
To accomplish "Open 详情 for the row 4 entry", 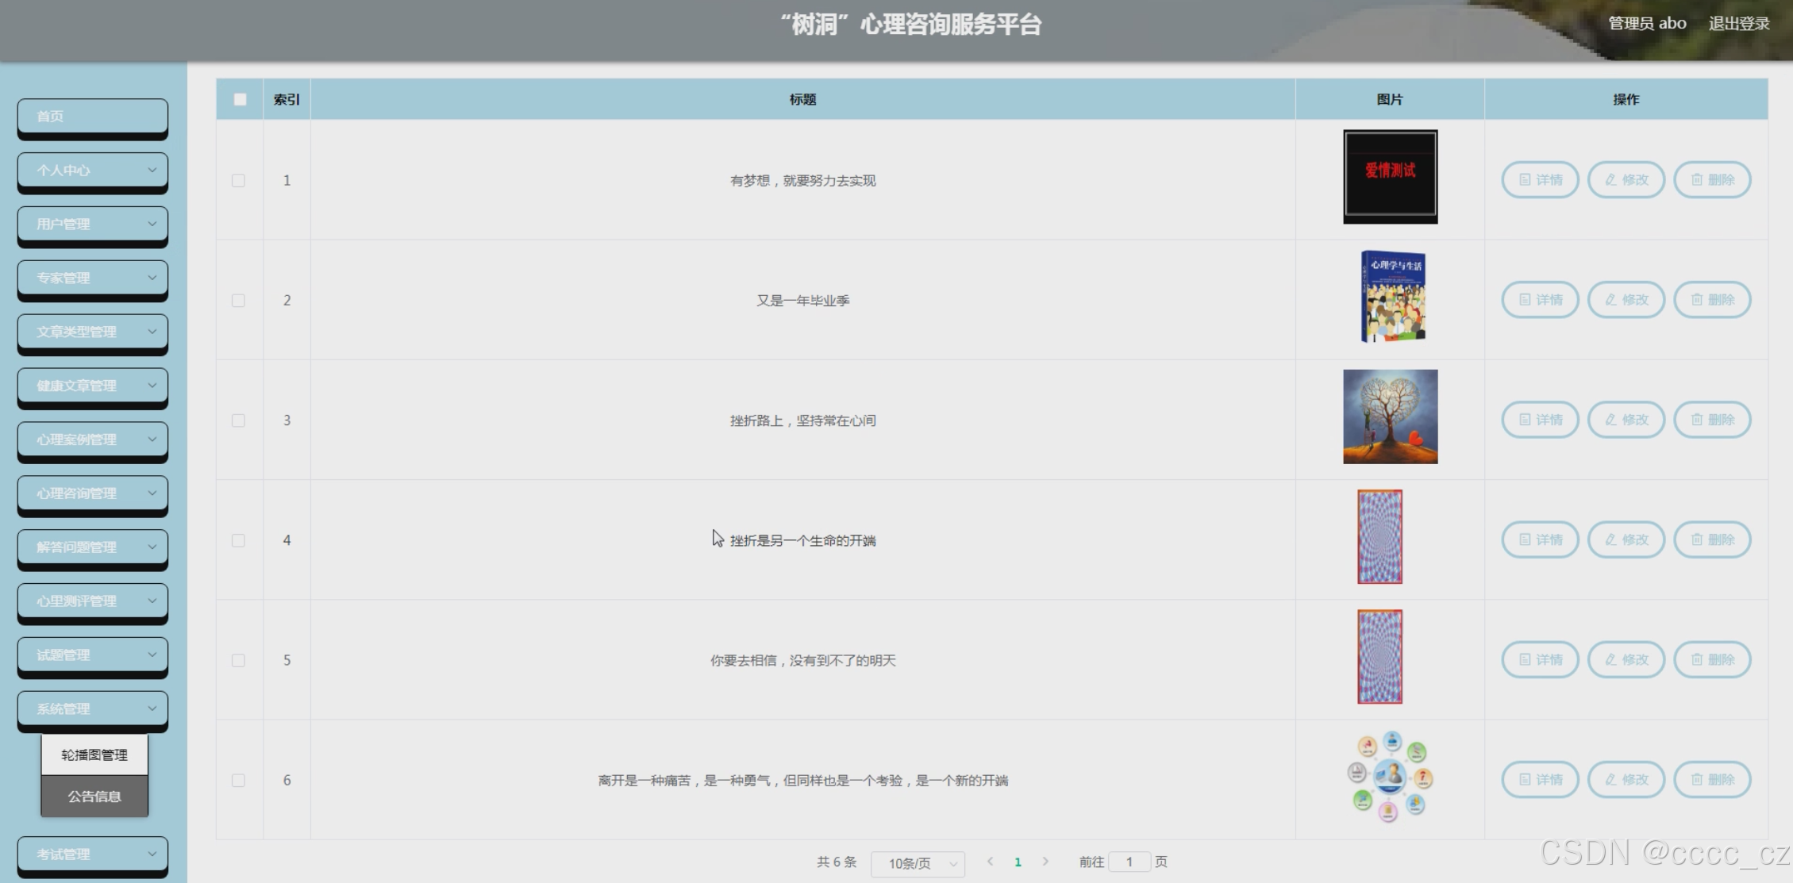I will click(1540, 539).
